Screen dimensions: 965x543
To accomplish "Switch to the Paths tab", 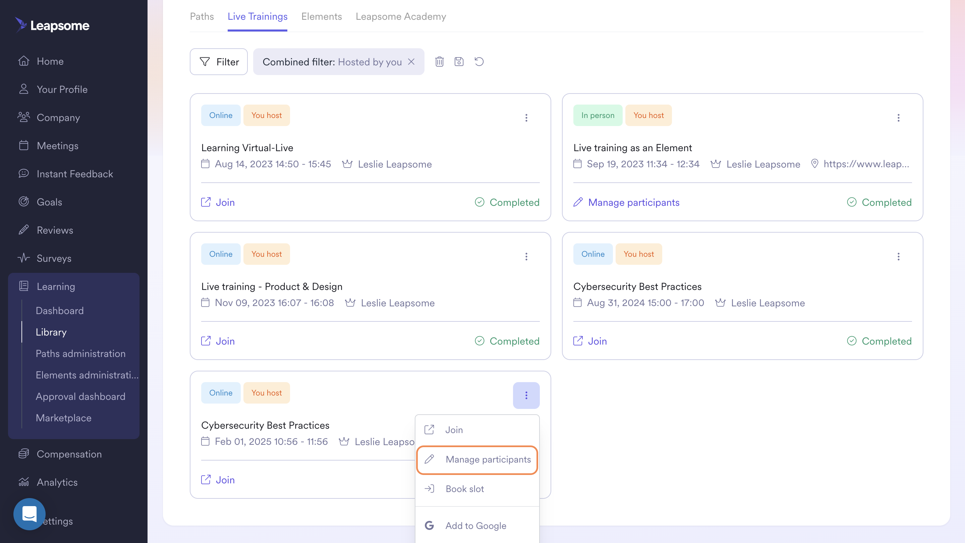I will tap(202, 16).
